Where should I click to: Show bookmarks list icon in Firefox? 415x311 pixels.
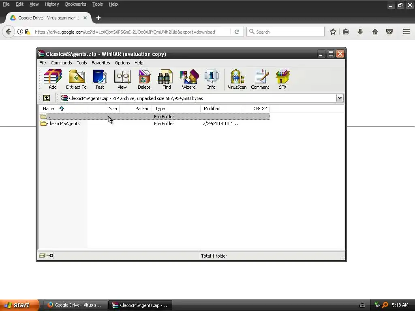coord(346,32)
